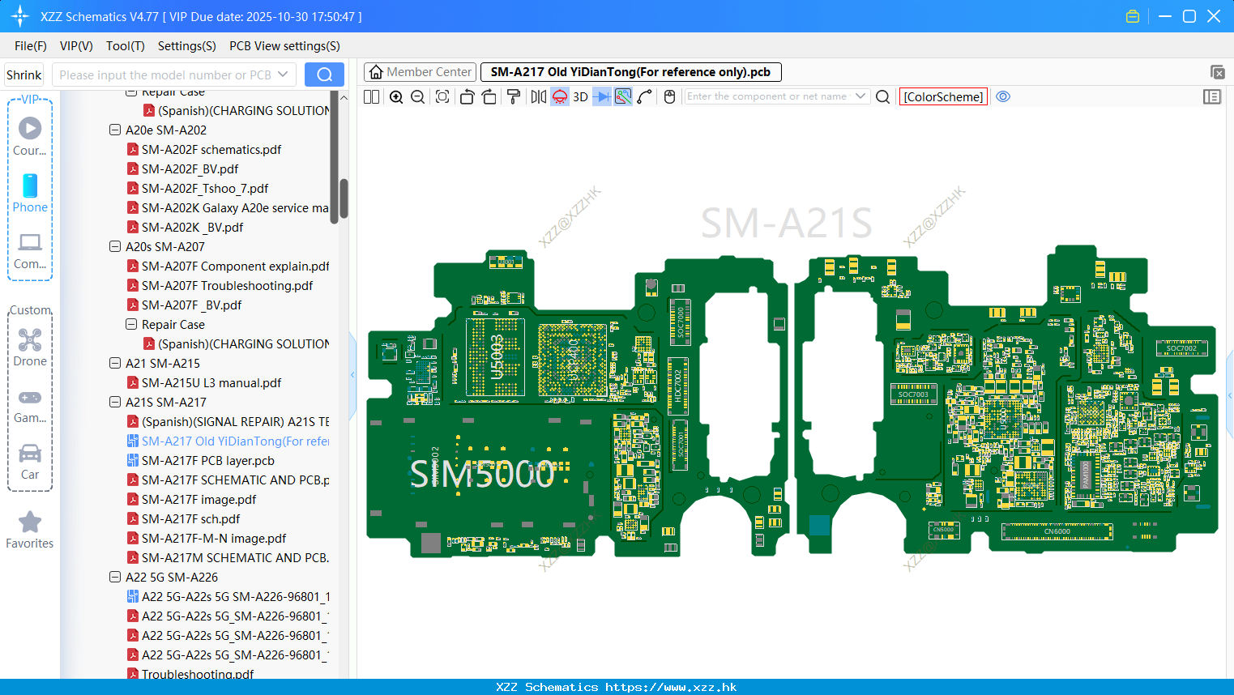Open SM-A217F-M-N image.pdf

click(214, 538)
